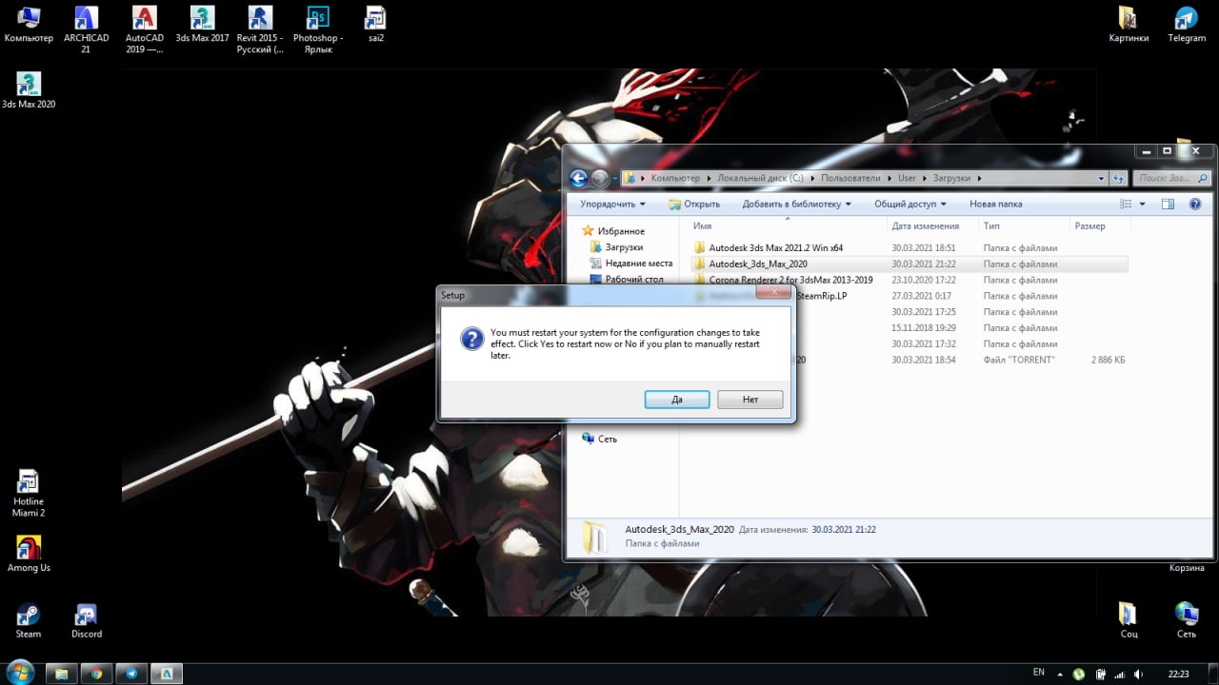The image size is (1219, 685).
Task: Click Пользователи in the address breadcrumb
Action: [x=852, y=178]
